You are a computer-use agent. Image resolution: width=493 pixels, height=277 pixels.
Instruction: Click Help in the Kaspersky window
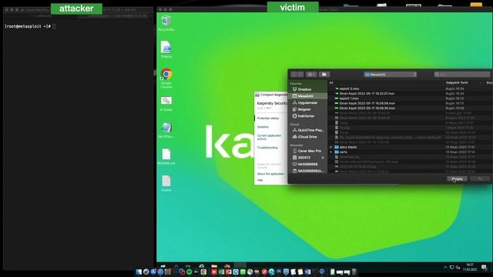260,180
